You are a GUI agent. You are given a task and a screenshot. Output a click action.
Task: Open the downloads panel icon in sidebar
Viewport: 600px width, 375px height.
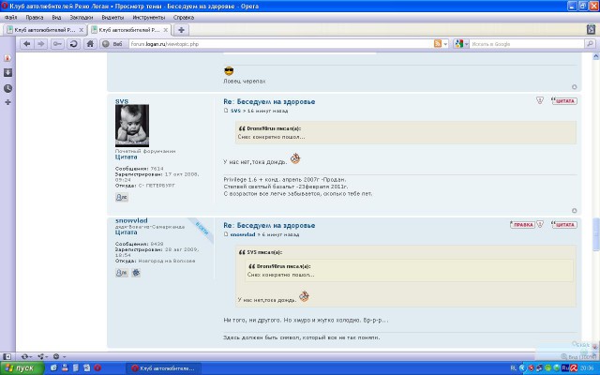[7, 73]
